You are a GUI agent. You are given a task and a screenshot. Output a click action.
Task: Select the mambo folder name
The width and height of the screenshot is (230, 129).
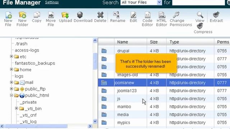(x=124, y=107)
